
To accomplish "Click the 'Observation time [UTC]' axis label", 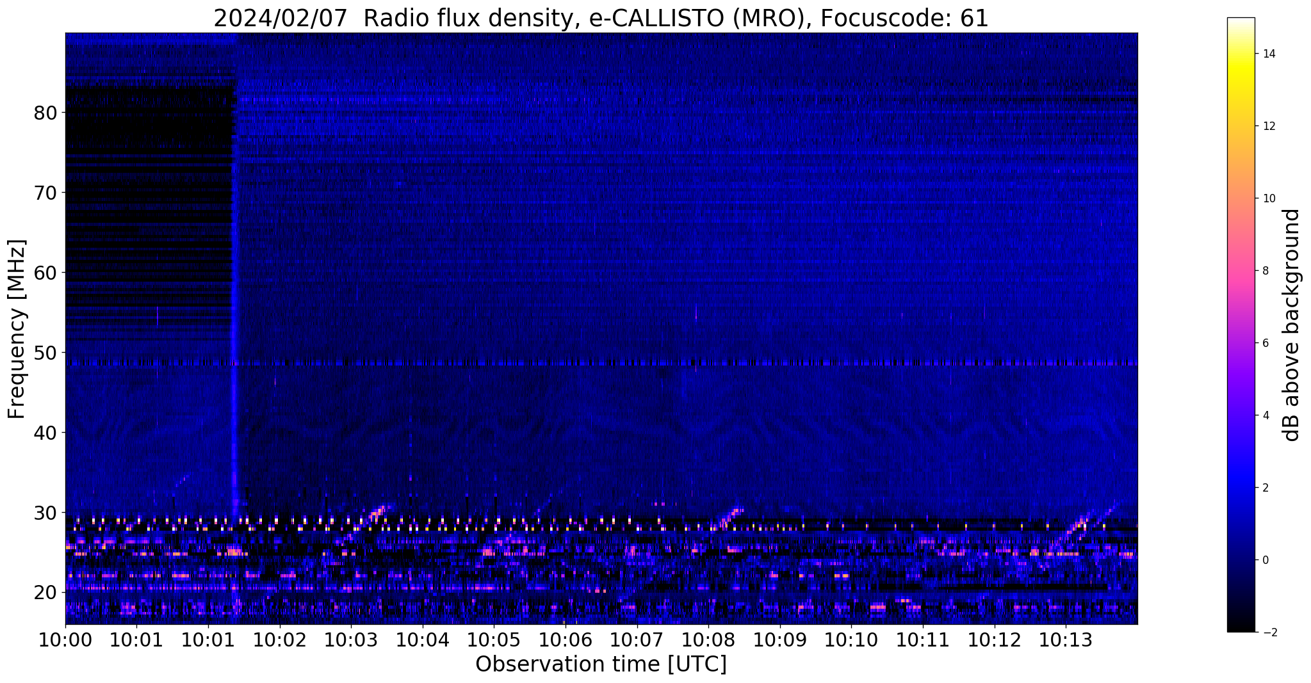I will tap(601, 664).
